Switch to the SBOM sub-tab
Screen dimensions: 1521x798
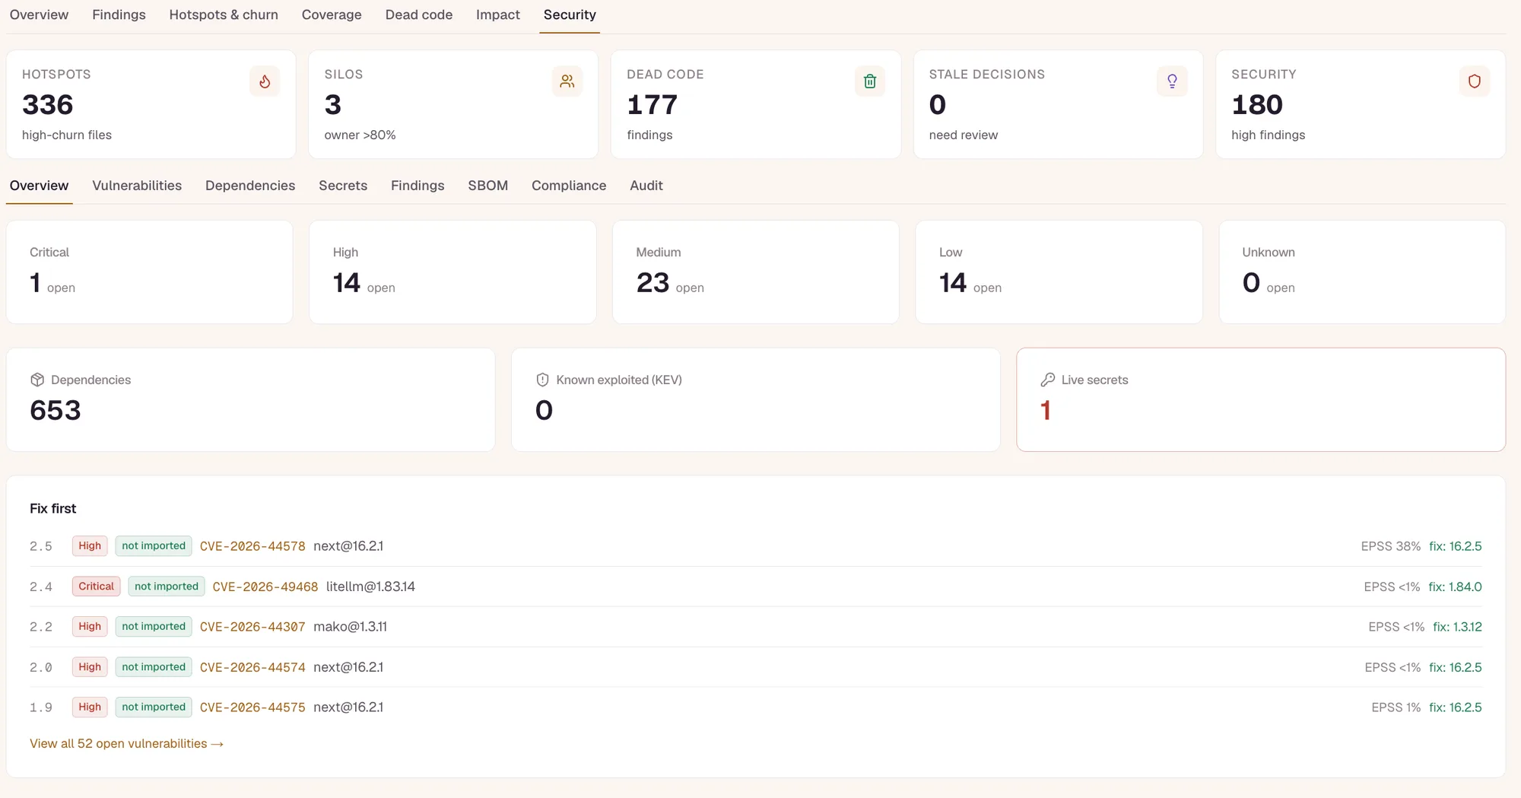[488, 186]
